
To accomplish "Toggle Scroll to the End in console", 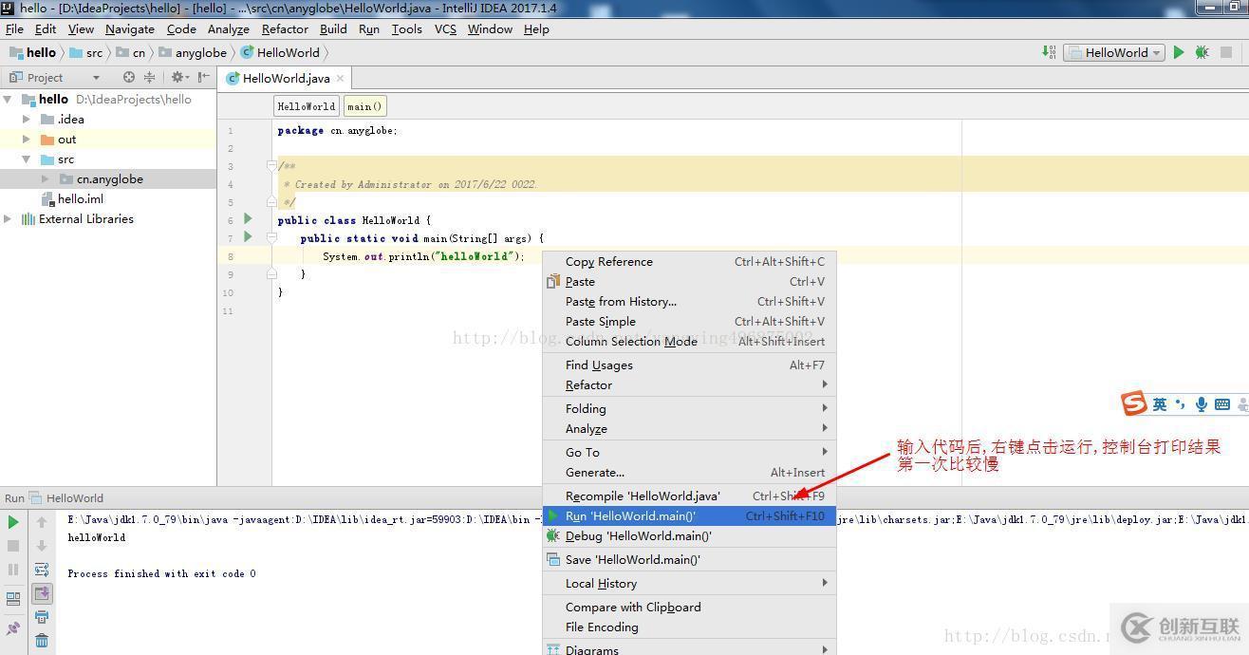I will [42, 593].
